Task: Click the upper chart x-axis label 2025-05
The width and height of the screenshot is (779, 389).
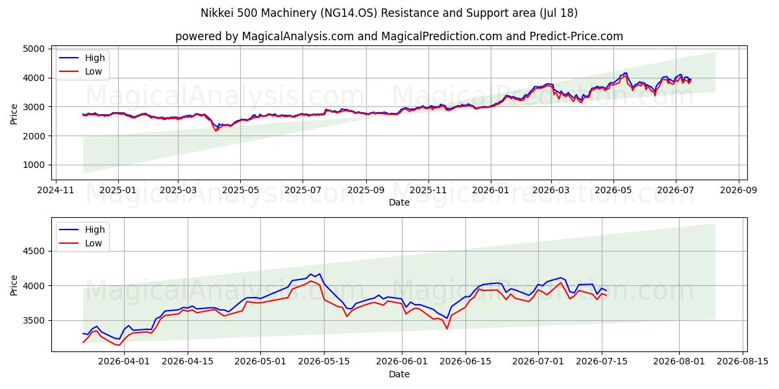Action: tap(240, 190)
